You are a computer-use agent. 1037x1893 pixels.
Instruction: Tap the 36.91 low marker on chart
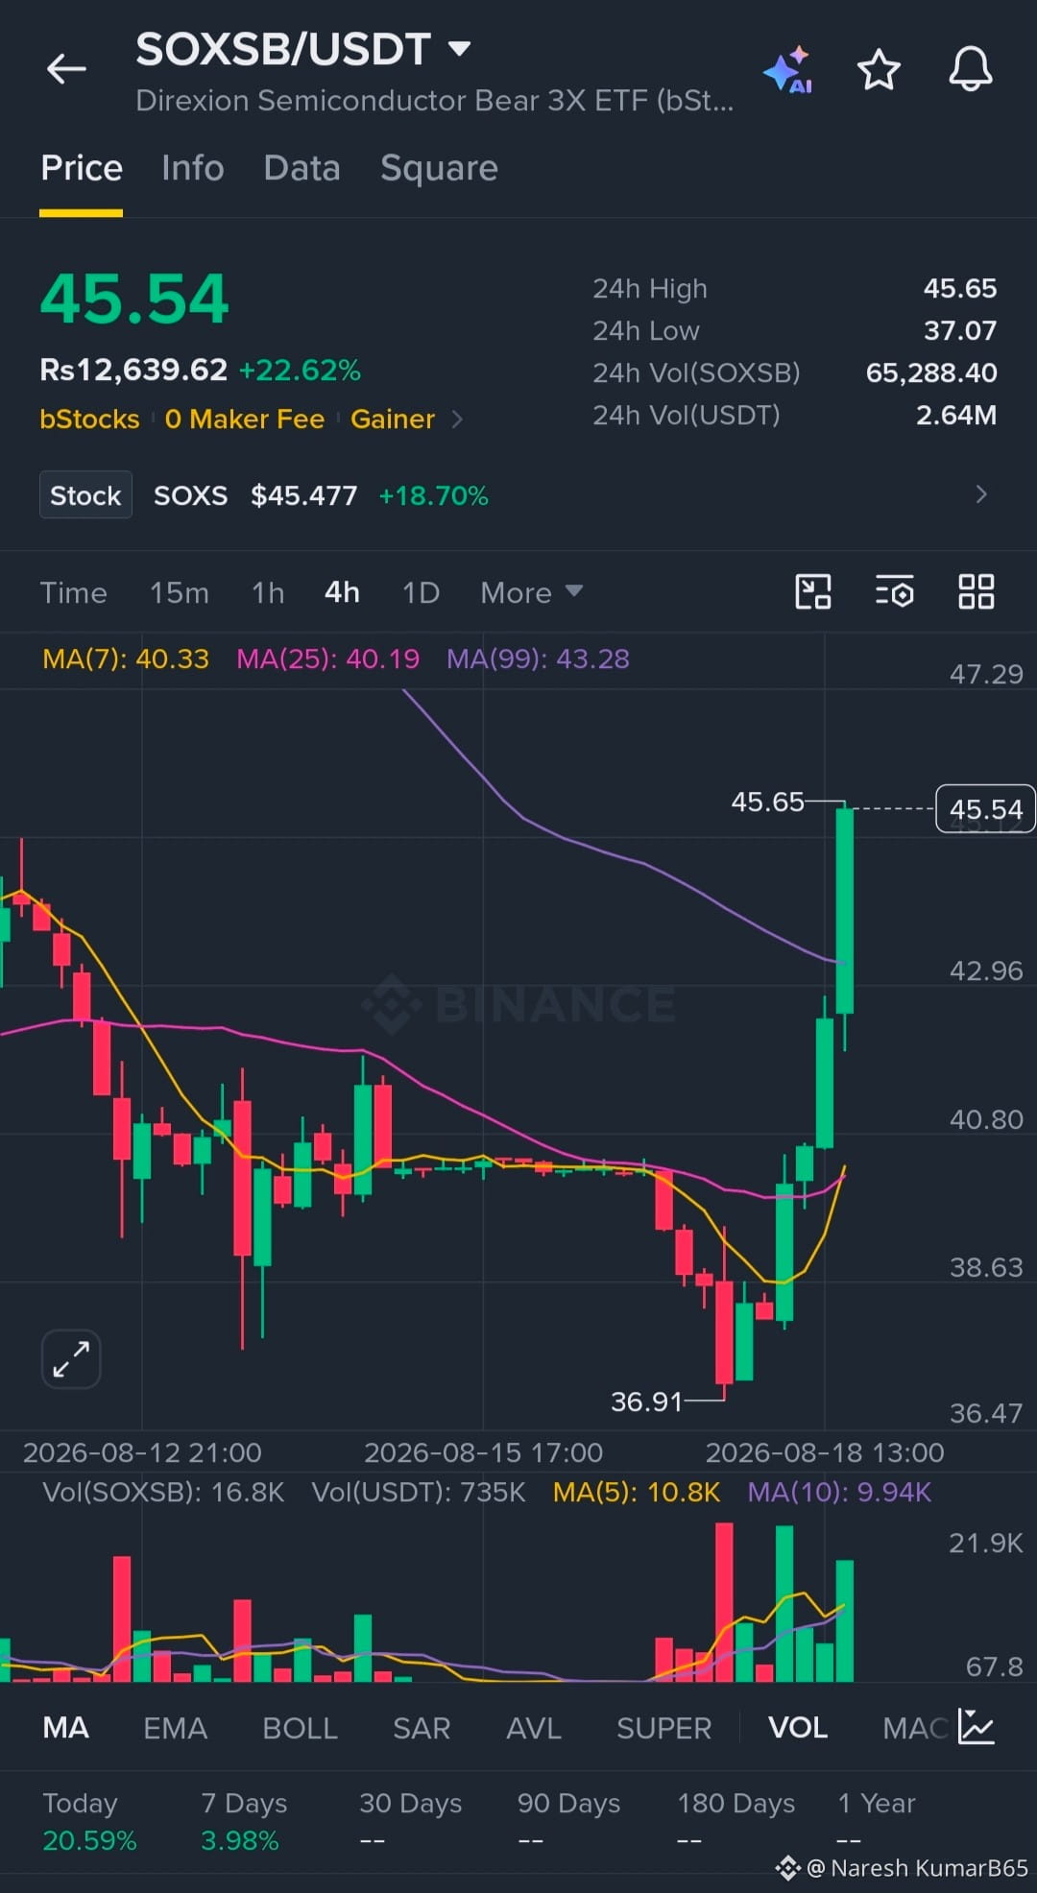(646, 1402)
